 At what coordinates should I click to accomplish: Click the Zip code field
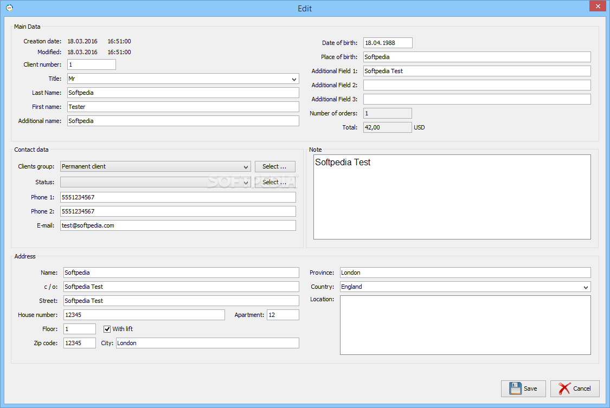[x=79, y=343]
